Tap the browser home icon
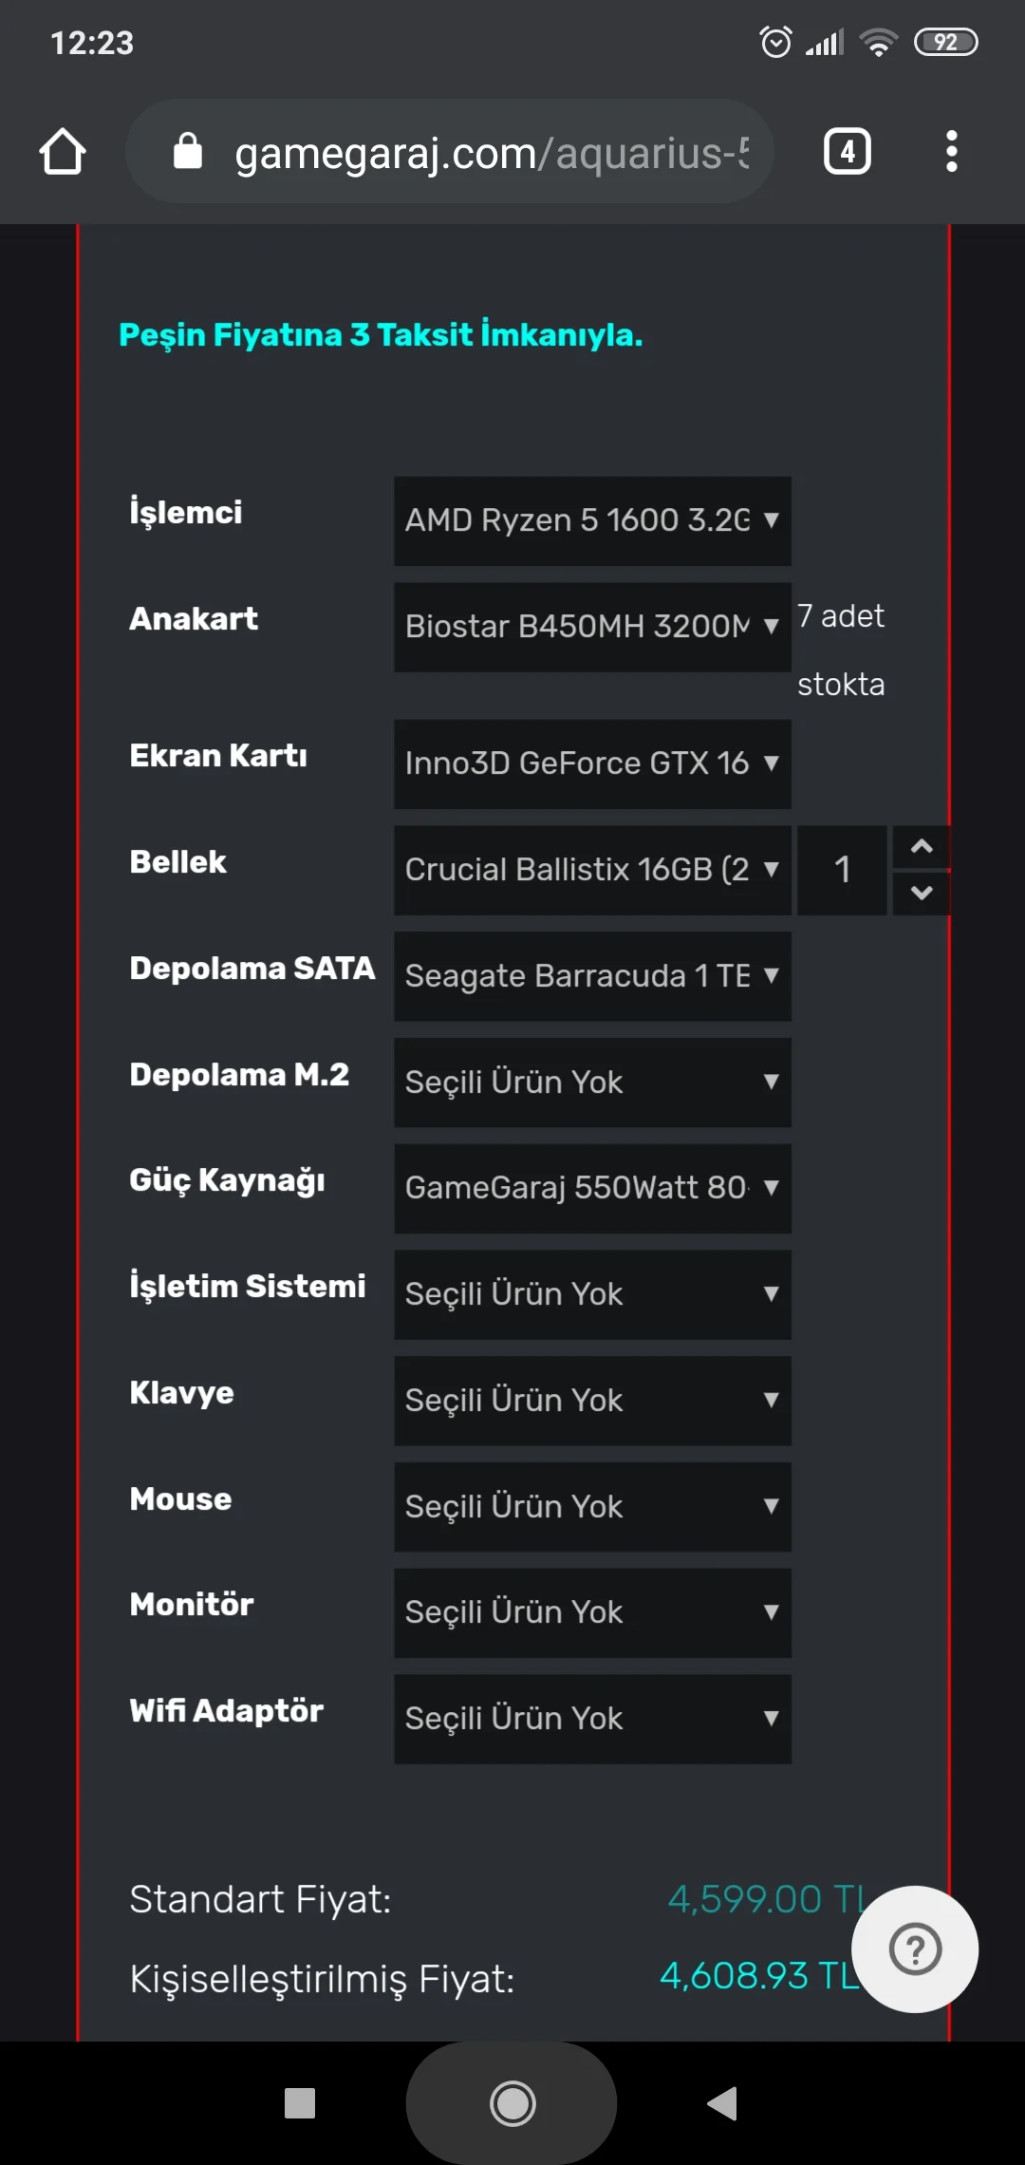 tap(63, 152)
